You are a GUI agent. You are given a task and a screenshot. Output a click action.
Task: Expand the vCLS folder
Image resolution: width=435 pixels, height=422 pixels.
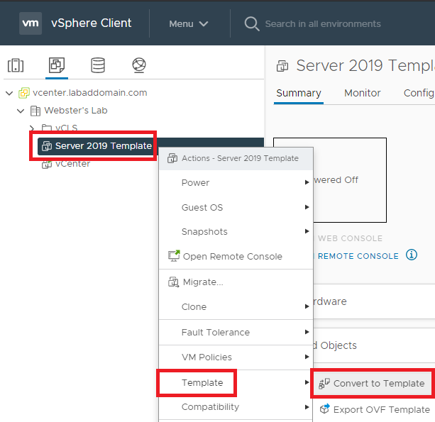[32, 128]
